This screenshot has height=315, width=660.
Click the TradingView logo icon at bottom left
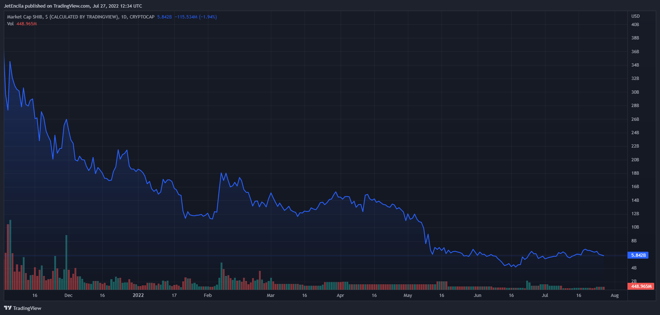coord(8,308)
